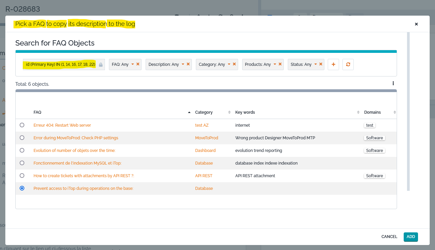
Task: Click Software tag in API REST row
Action: (x=374, y=176)
